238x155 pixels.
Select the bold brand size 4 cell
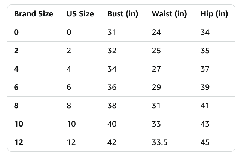tap(16, 69)
